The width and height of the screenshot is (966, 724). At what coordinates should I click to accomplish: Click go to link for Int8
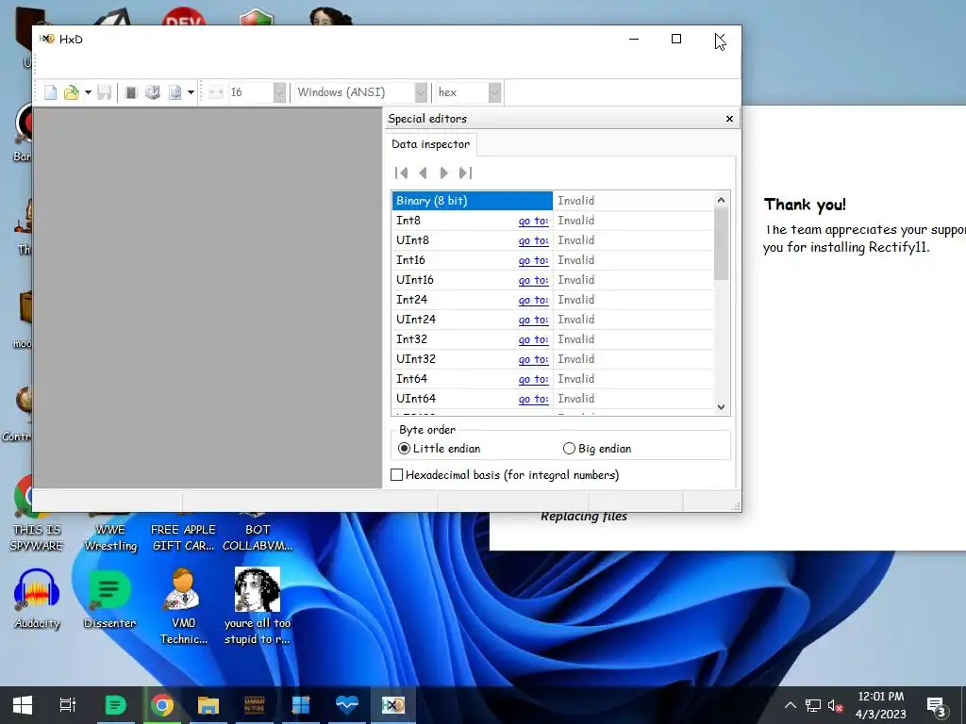pos(534,221)
